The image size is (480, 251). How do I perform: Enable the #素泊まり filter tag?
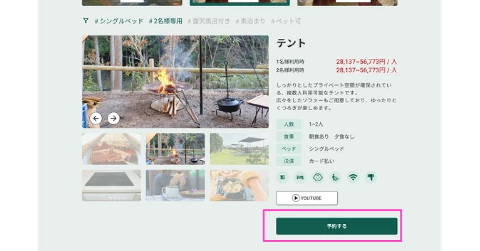click(250, 21)
